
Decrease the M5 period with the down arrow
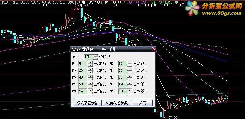[90, 79]
